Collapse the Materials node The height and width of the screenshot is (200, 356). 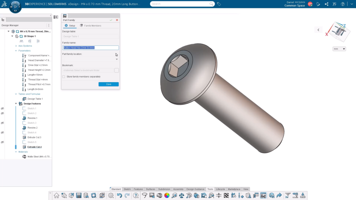16,152
